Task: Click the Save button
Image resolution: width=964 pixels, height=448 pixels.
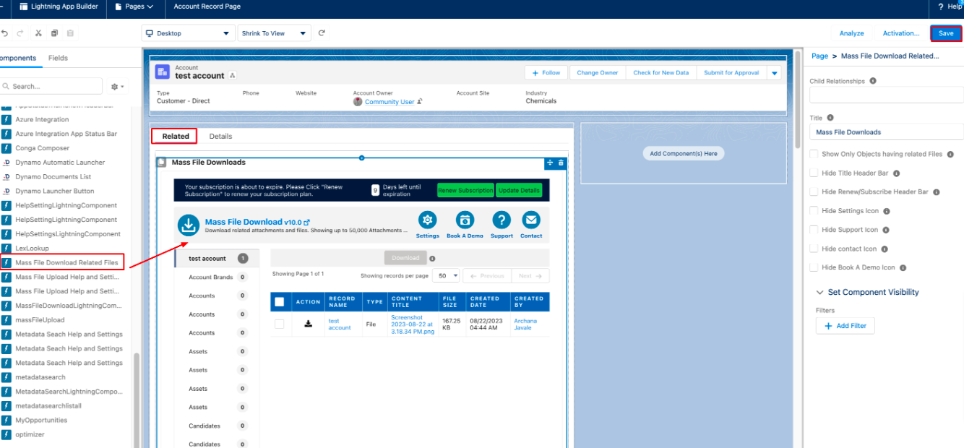Action: (946, 33)
